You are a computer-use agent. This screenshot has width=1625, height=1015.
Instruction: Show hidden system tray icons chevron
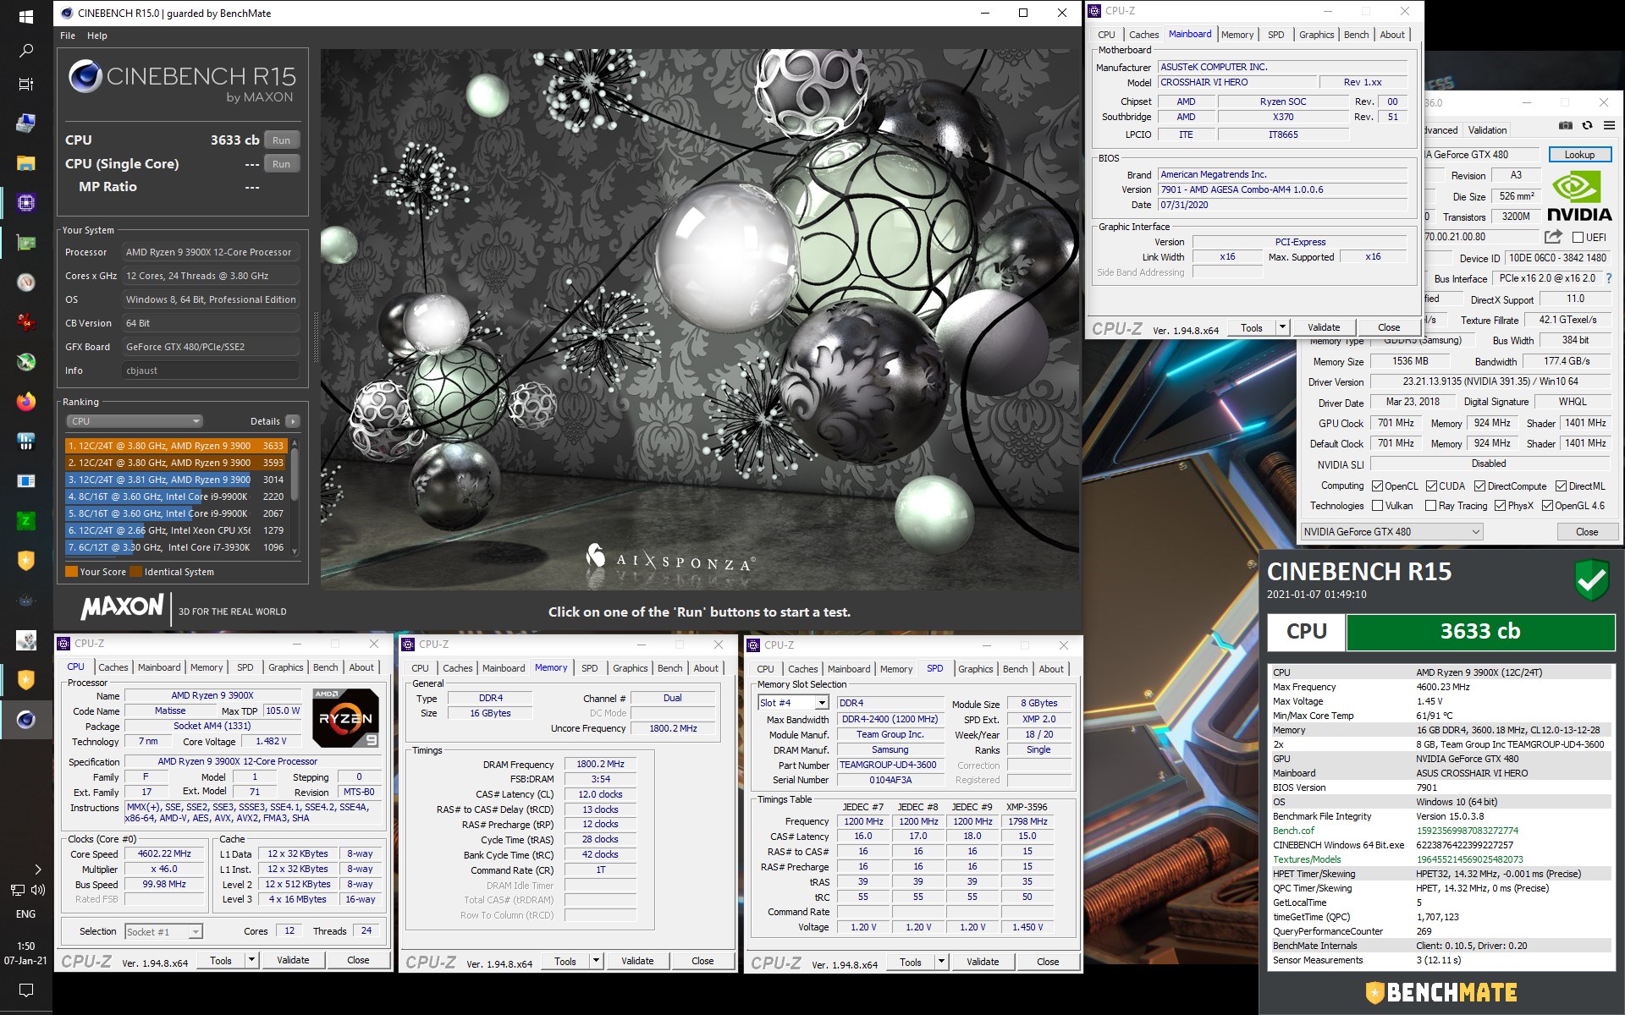(38, 869)
